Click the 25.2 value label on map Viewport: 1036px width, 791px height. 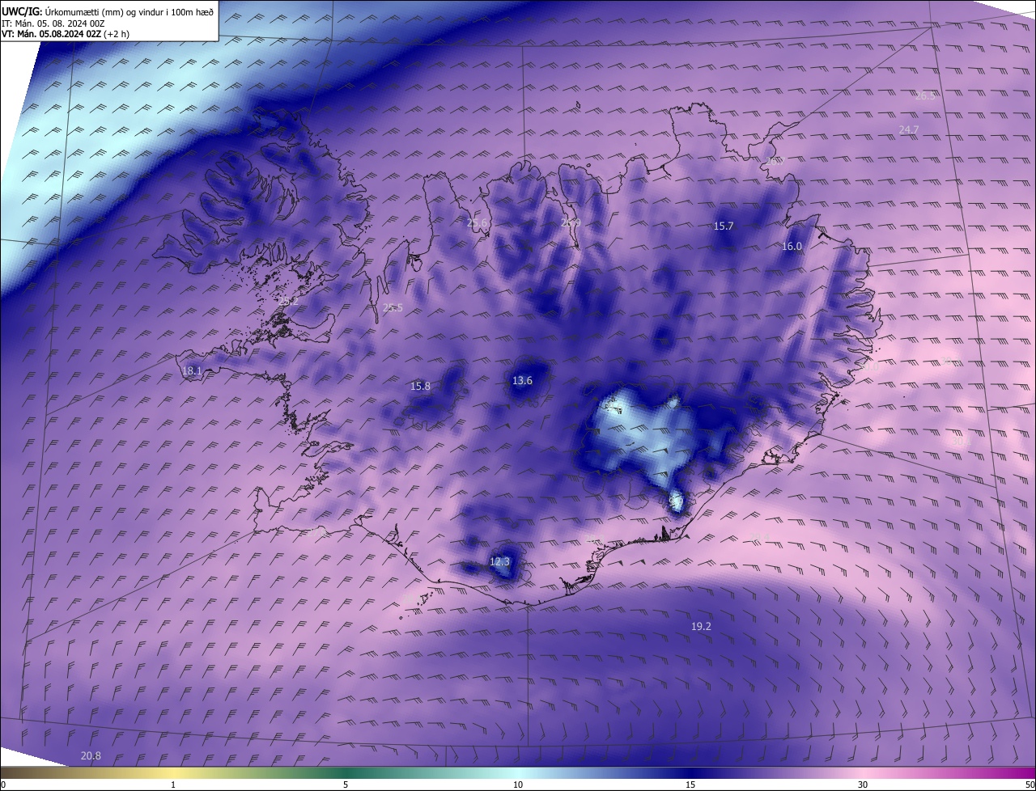[x=288, y=301]
